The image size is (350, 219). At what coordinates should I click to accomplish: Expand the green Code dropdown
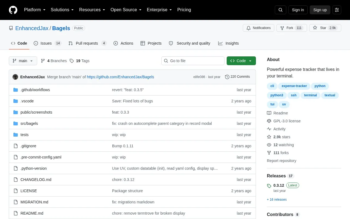(x=241, y=61)
